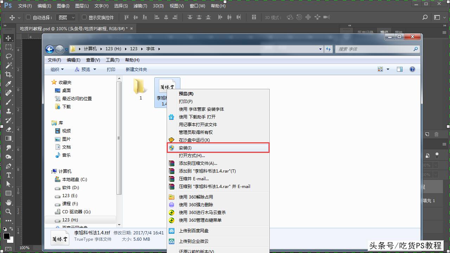Choose 打开方式(H)... in context menu

[218, 156]
